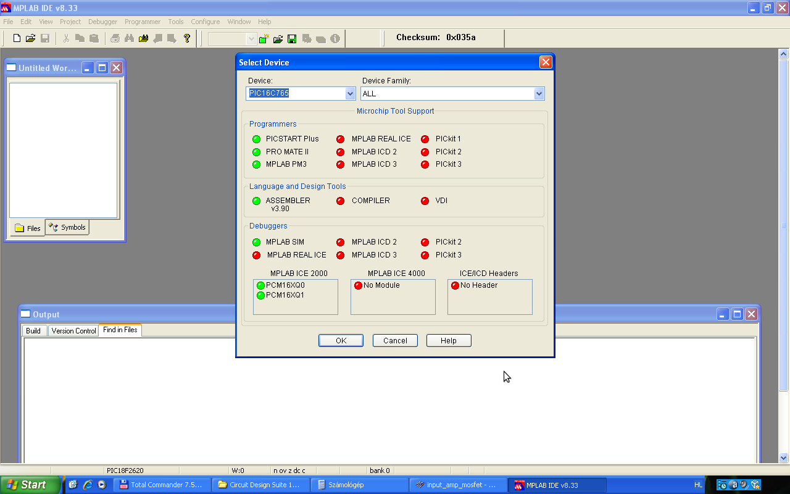Expand the Device Family dropdown
The width and height of the screenshot is (790, 494).
coord(539,93)
